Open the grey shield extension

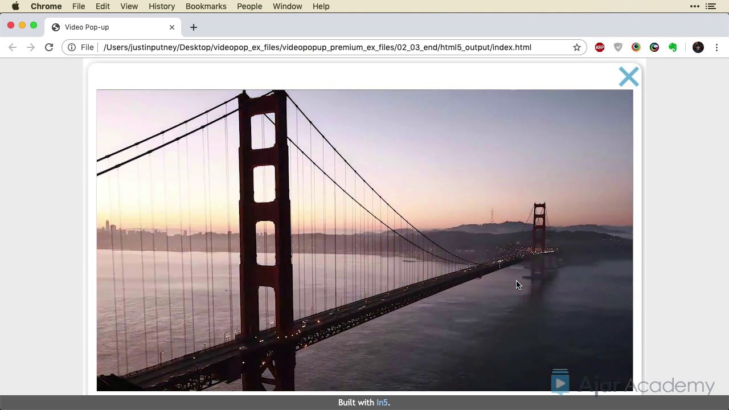point(618,47)
